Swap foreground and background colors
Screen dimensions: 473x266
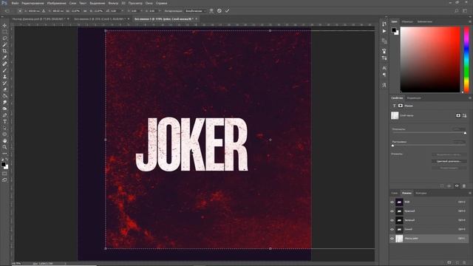coord(7,160)
